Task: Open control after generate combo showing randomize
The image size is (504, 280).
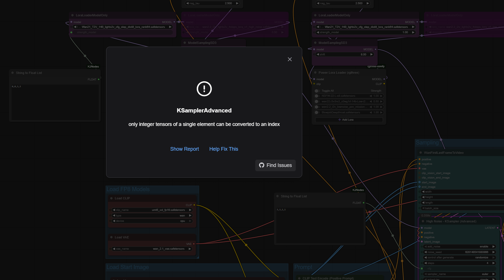Action: click(460, 258)
